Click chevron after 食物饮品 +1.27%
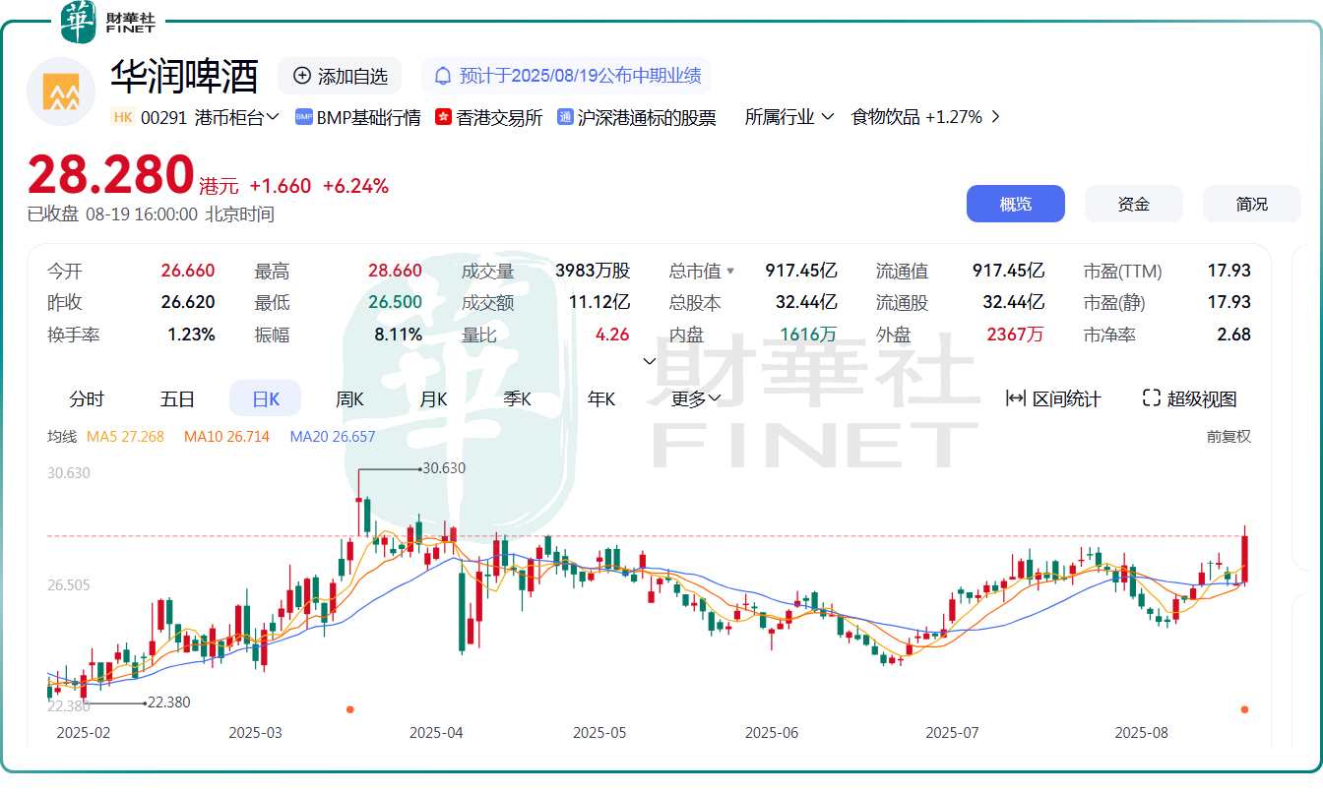 995,117
